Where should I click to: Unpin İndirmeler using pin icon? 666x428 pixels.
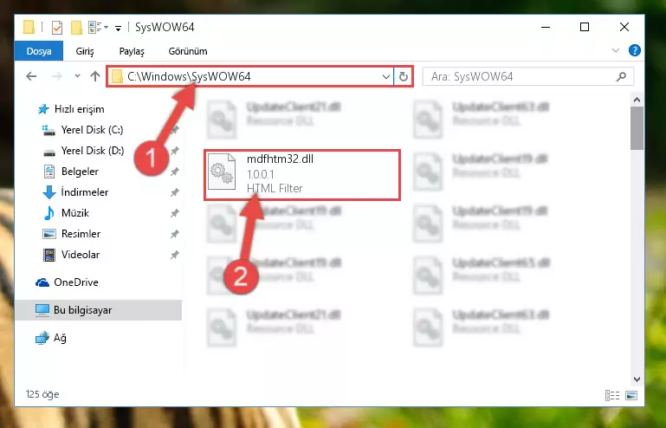coord(175,192)
